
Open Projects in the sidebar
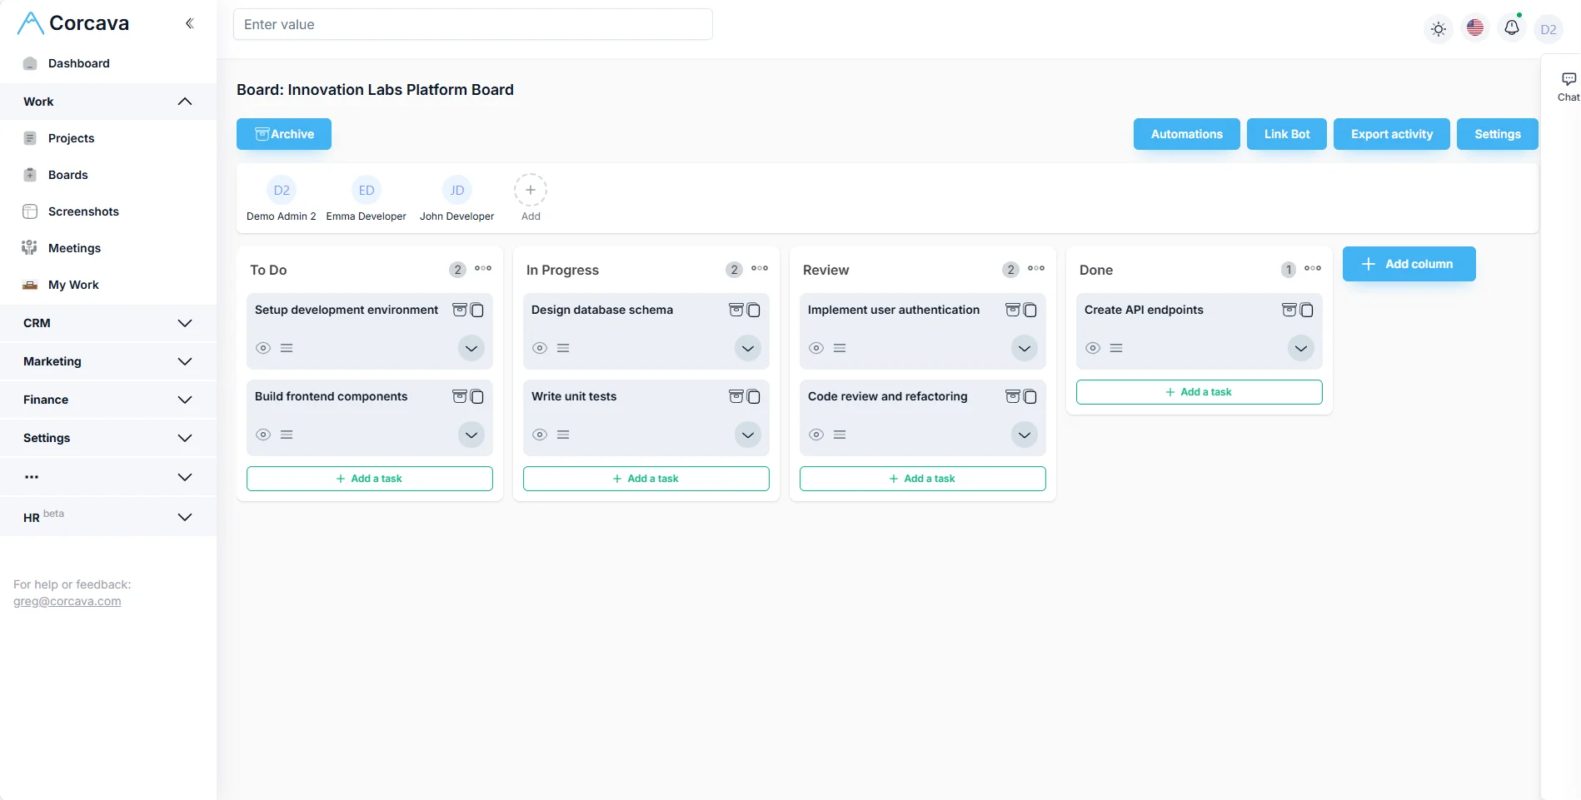72,138
